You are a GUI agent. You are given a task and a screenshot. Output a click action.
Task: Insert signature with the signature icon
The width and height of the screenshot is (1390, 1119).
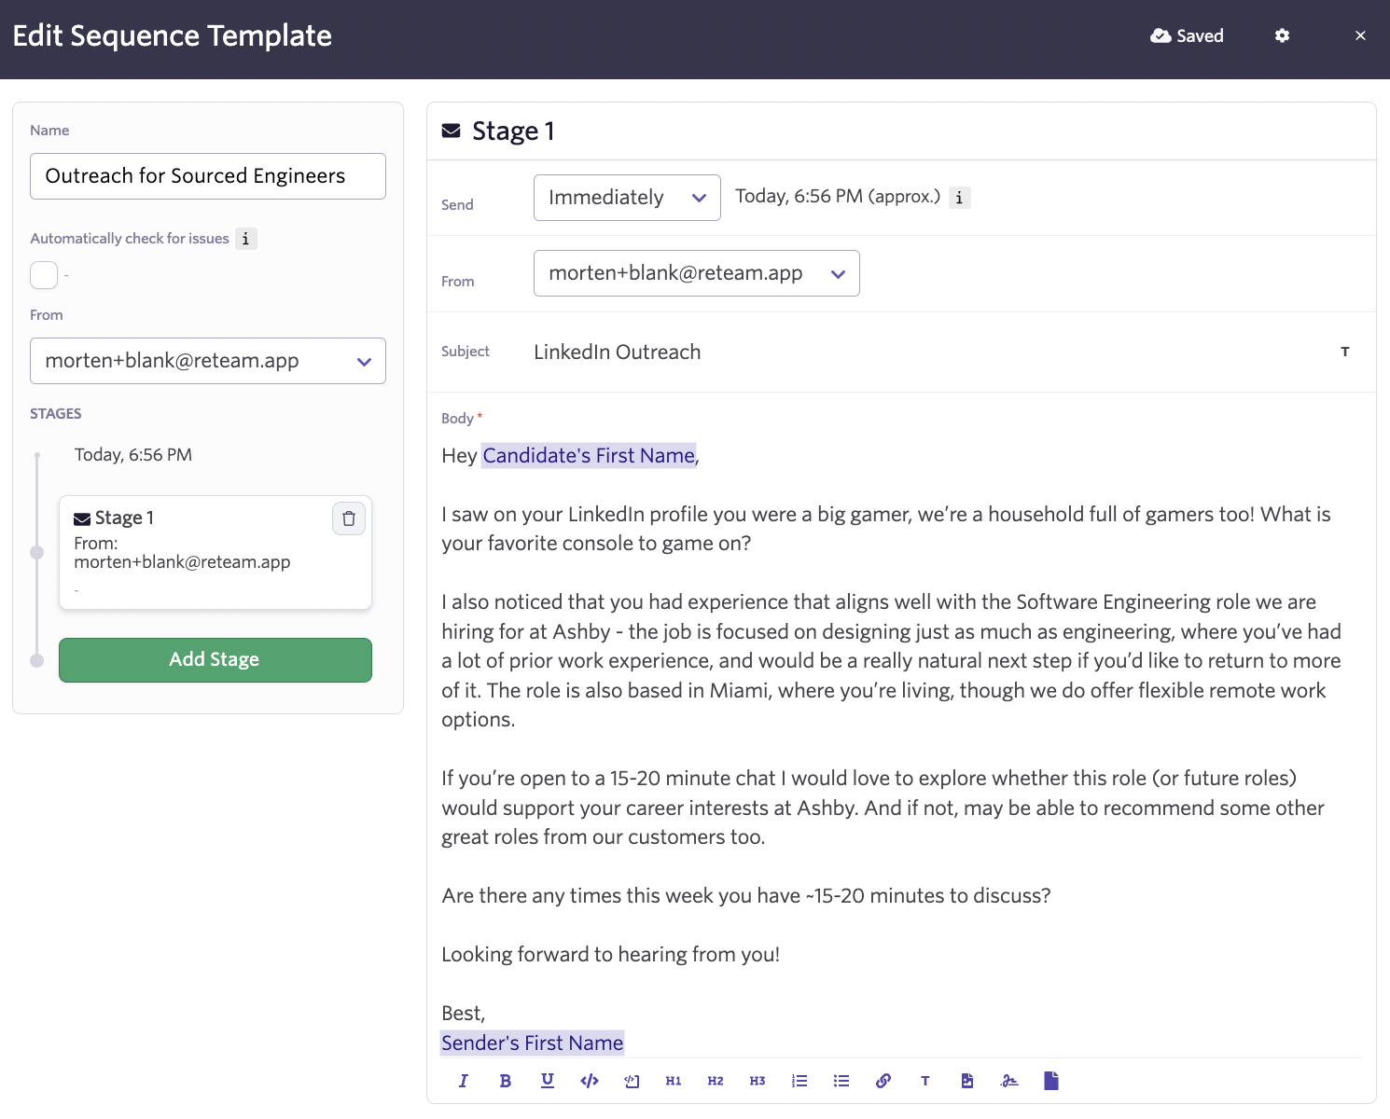point(1009,1081)
